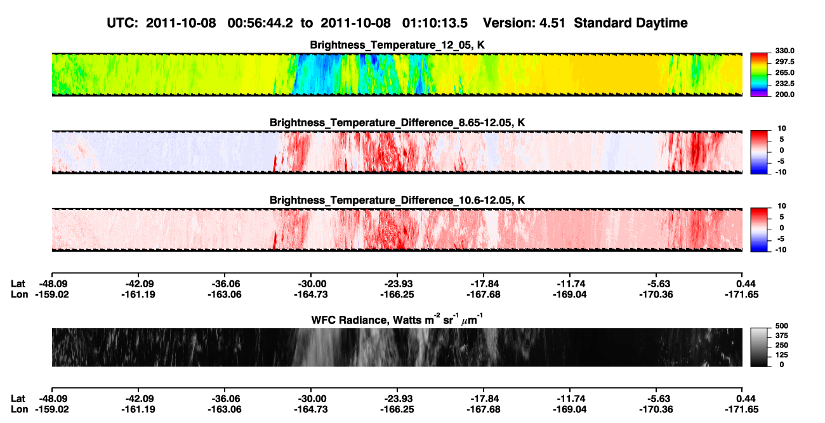This screenshot has height=423, width=825.
Task: Select the grayscale WFC Radiance color bar
Action: point(759,347)
